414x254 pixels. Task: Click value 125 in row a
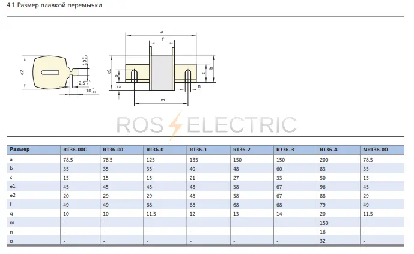(x=150, y=160)
